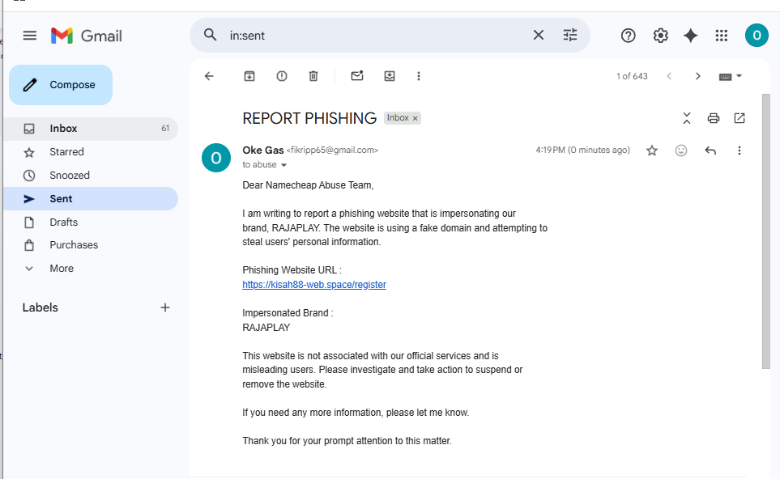Toggle the main menu hamburger button
The image size is (780, 479).
tap(30, 36)
